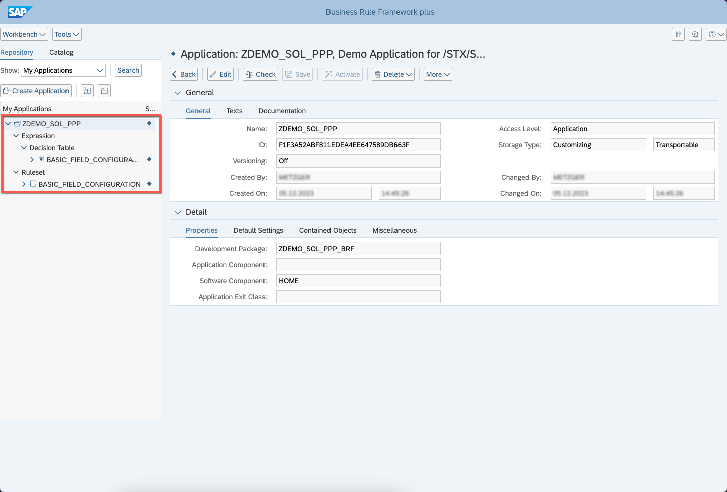This screenshot has width=727, height=492.
Task: Click the personalize sliders icon at top right
Action: 678,34
